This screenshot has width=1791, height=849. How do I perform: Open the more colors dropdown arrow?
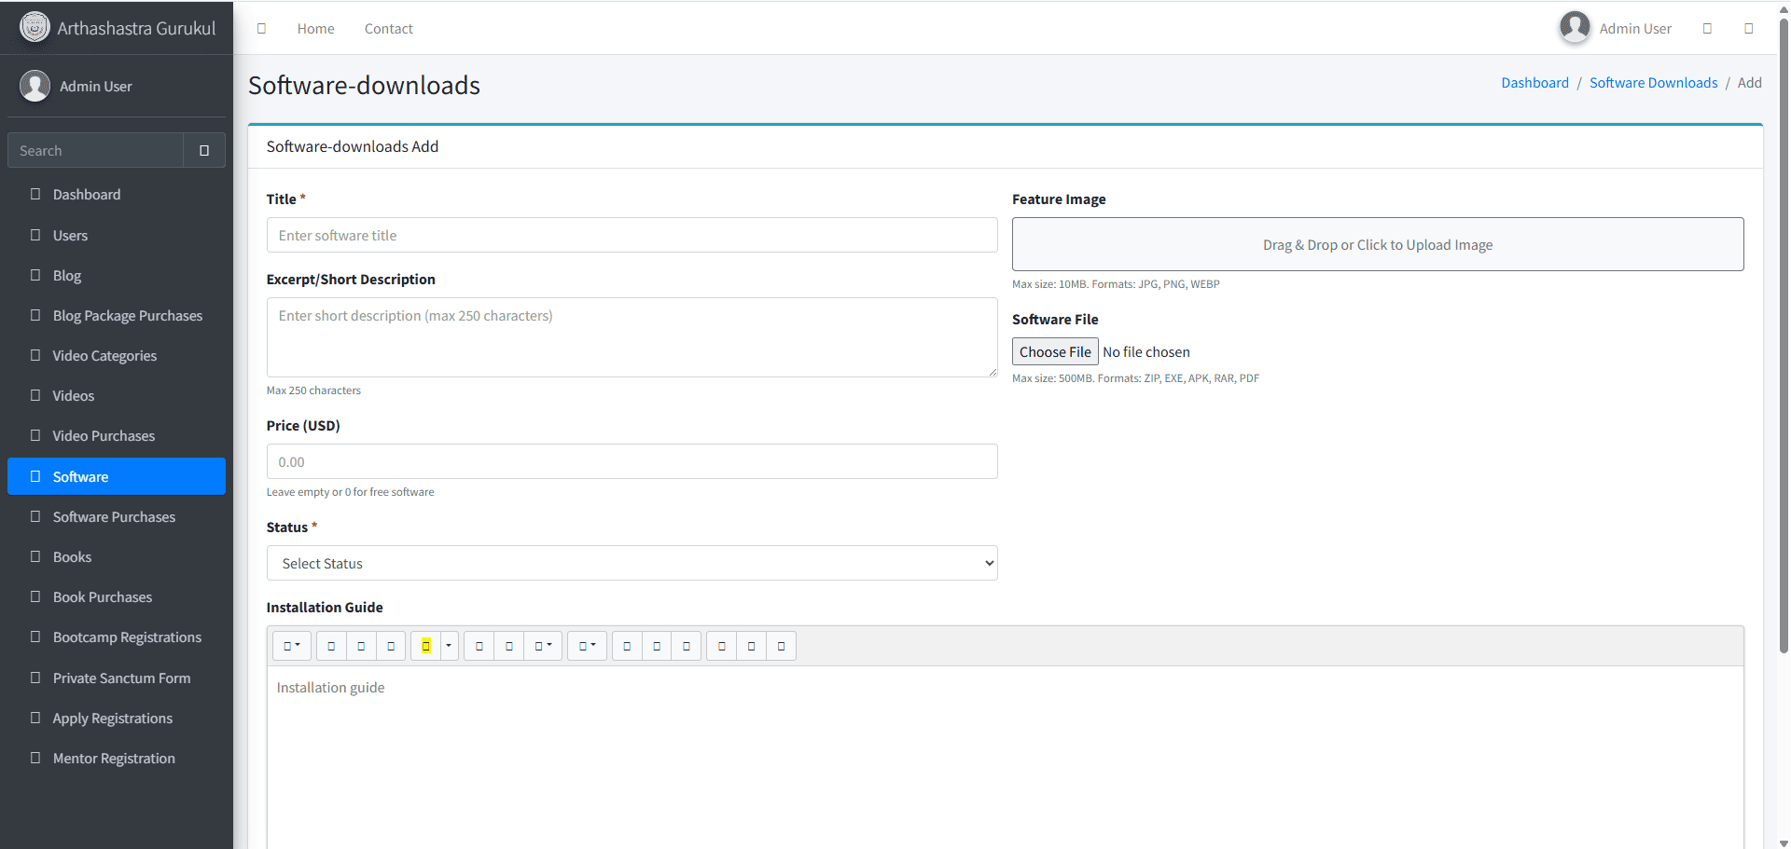tap(449, 646)
